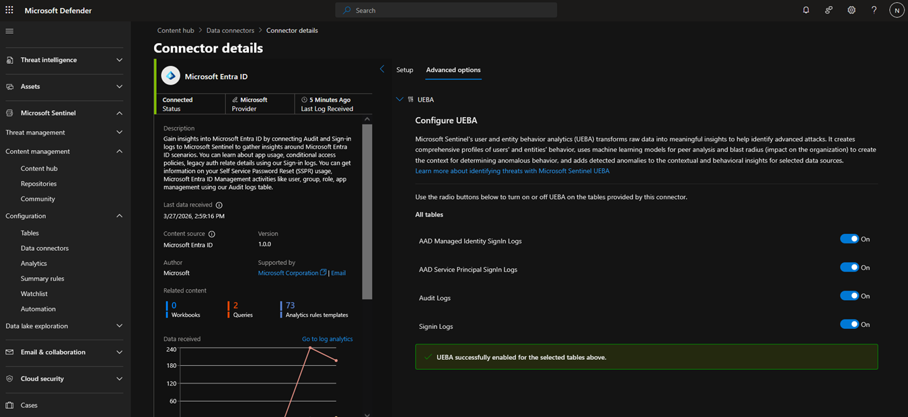Open the app launcher waffle icon
The height and width of the screenshot is (417, 908).
tap(9, 10)
